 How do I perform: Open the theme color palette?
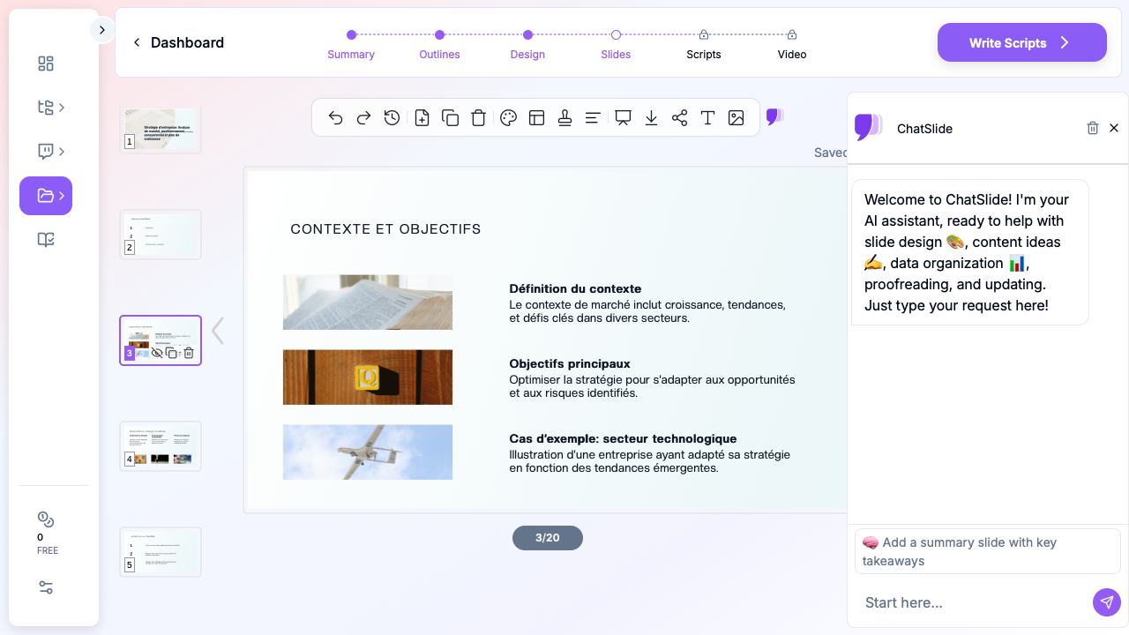[x=508, y=117]
